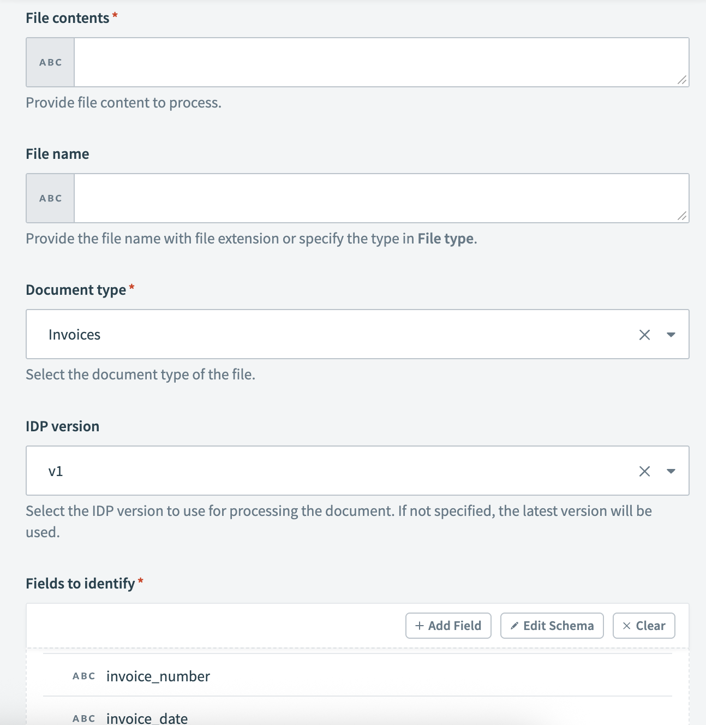Click the X icon inside the Clear button

point(627,626)
